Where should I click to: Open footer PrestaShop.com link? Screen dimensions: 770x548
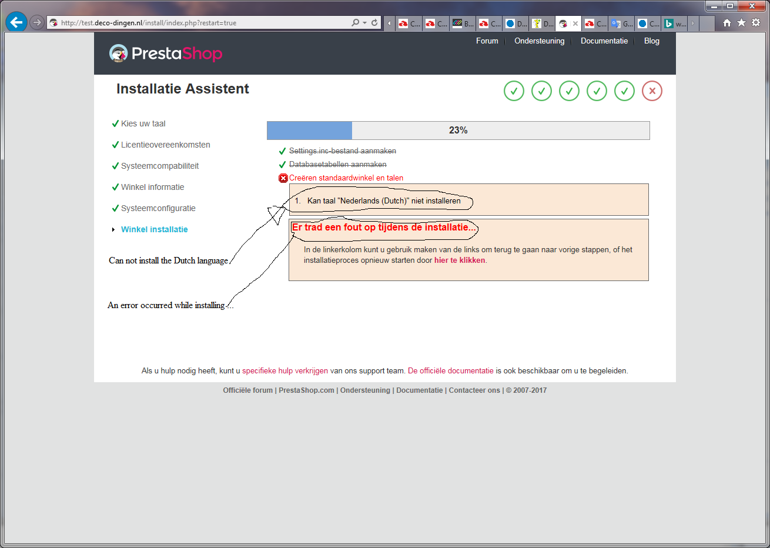pyautogui.click(x=306, y=390)
